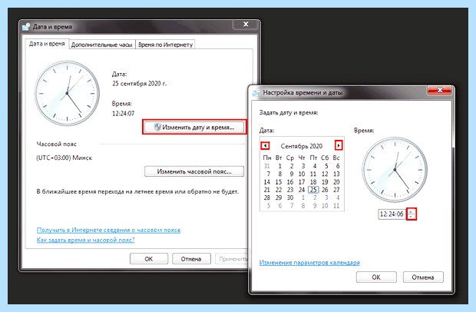Open the 'Дата и время' tab
Viewport: 476px width, 312px height.
(x=47, y=44)
